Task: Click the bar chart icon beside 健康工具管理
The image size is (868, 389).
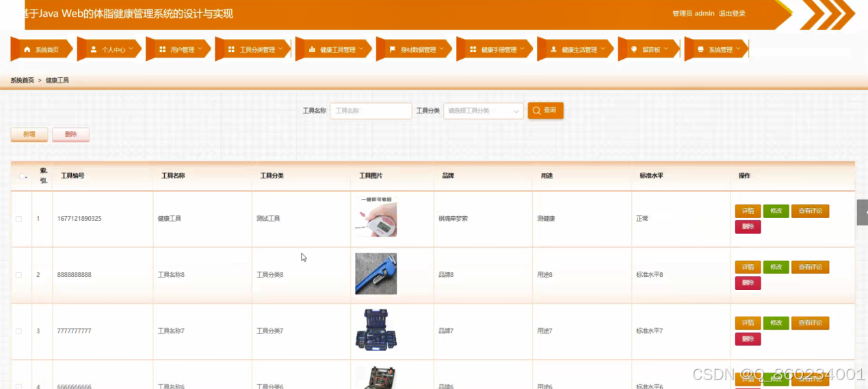Action: (x=312, y=50)
